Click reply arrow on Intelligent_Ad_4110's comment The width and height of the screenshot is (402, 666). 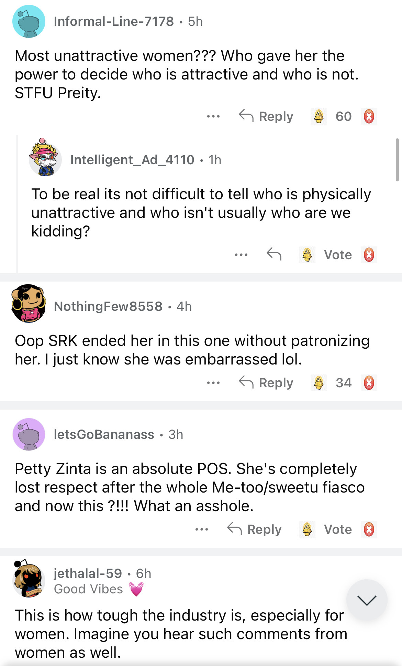(274, 254)
